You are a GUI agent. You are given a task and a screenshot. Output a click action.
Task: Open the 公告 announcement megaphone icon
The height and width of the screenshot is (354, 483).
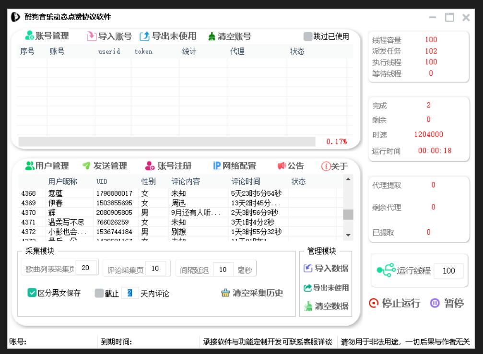pyautogui.click(x=282, y=166)
